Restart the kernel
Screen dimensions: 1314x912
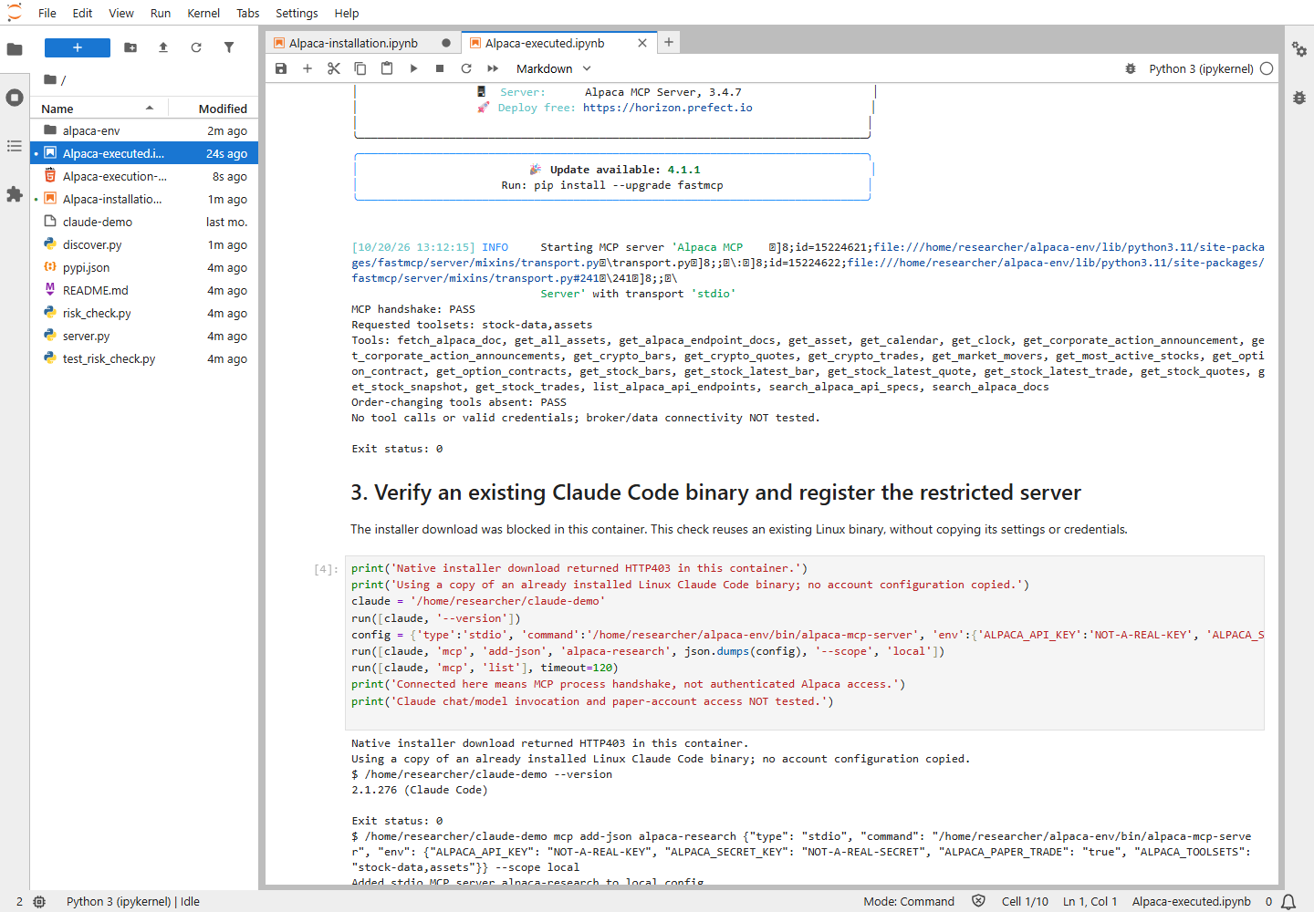[466, 68]
